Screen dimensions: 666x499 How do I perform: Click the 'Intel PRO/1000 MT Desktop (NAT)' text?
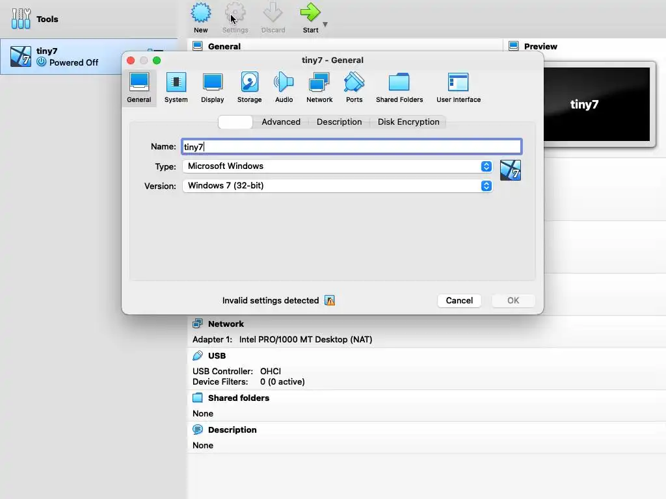pyautogui.click(x=306, y=339)
